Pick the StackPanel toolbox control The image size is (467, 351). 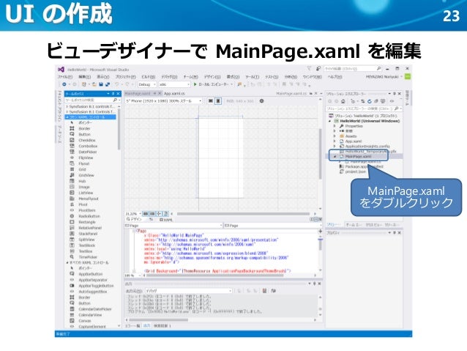88,234
